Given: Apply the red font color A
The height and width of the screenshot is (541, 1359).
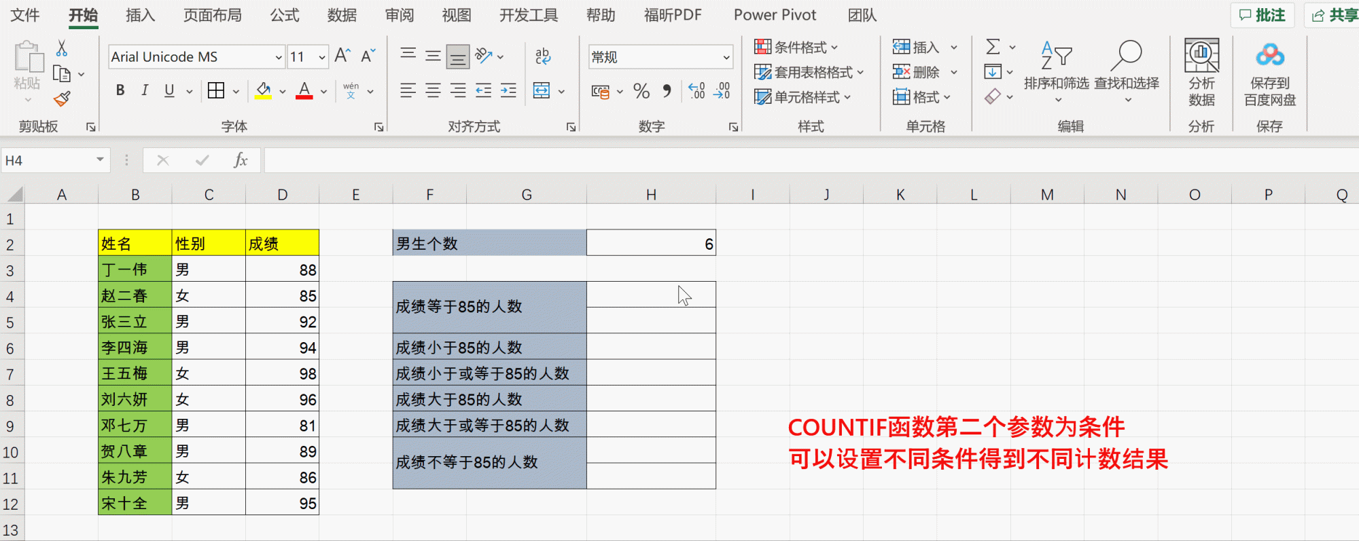Looking at the screenshot, I should (x=304, y=90).
